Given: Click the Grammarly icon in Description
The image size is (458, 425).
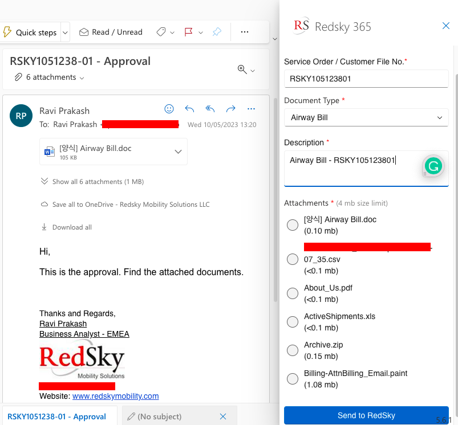Looking at the screenshot, I should click(x=433, y=166).
